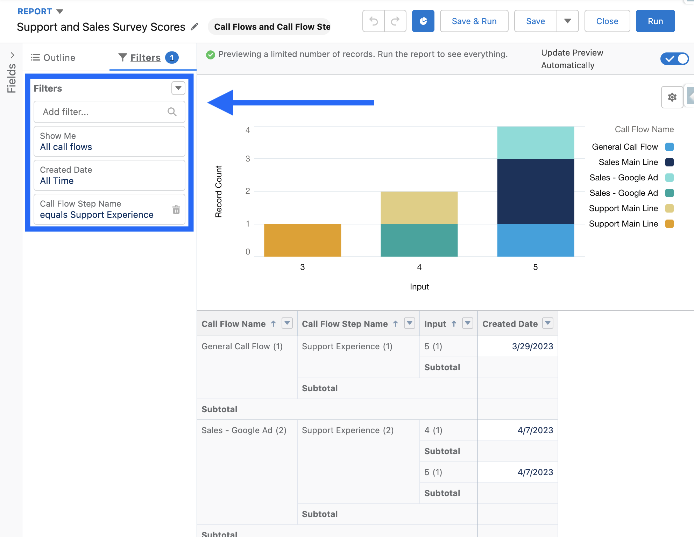694x537 pixels.
Task: Open chart properties gear icon
Action: [x=672, y=97]
